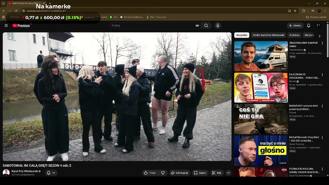This screenshot has height=185, width=329.
Task: Open options for POZNAJCIE KOLEJNĄ OSOBĘ video
Action: [x=322, y=169]
